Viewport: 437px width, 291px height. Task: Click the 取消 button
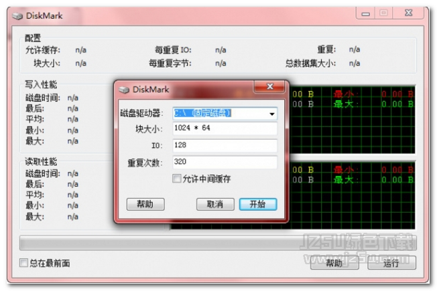tap(215, 204)
